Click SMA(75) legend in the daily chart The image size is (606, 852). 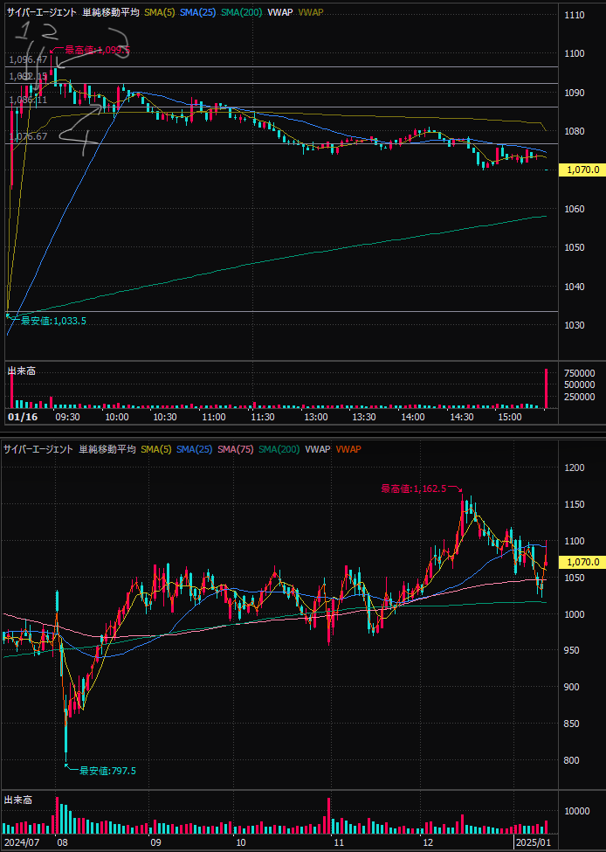(x=236, y=449)
